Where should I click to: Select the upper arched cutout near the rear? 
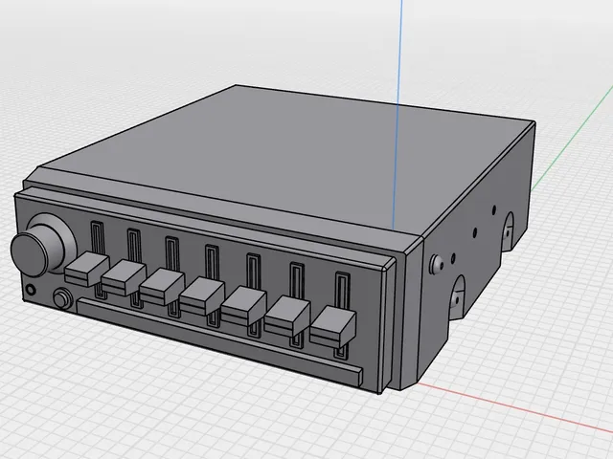tap(508, 230)
